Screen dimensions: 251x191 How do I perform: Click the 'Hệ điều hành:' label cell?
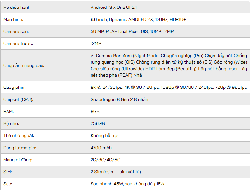pos(18,7)
